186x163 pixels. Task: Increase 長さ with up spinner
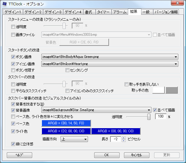pos(124,138)
